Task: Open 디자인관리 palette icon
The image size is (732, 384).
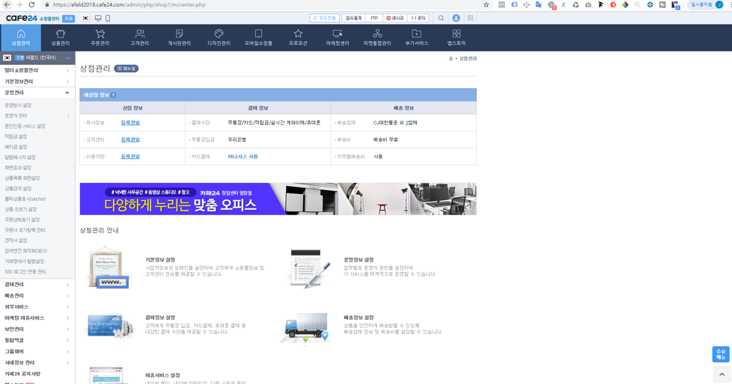Action: click(x=219, y=37)
